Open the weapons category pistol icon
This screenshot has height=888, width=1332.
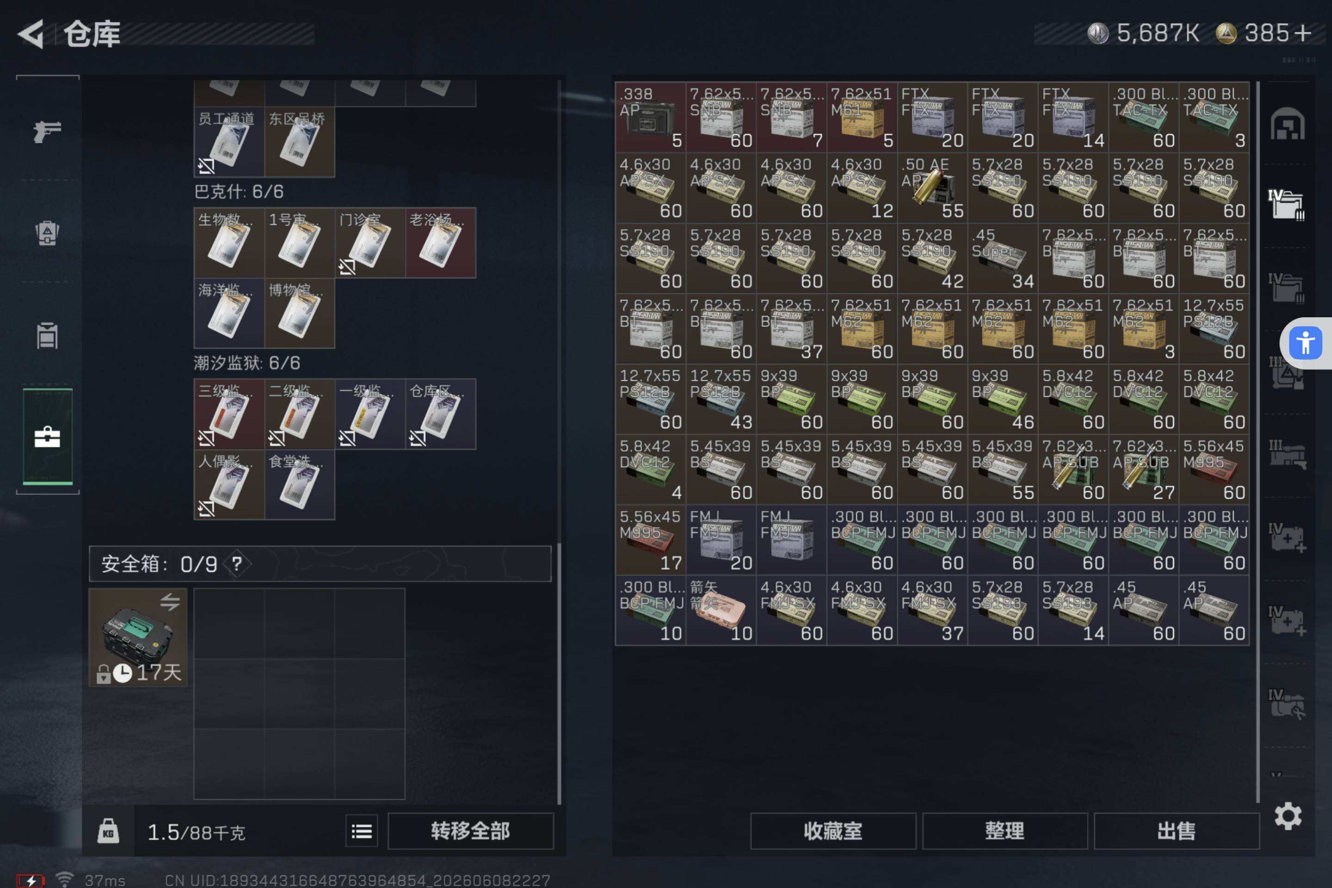(47, 132)
